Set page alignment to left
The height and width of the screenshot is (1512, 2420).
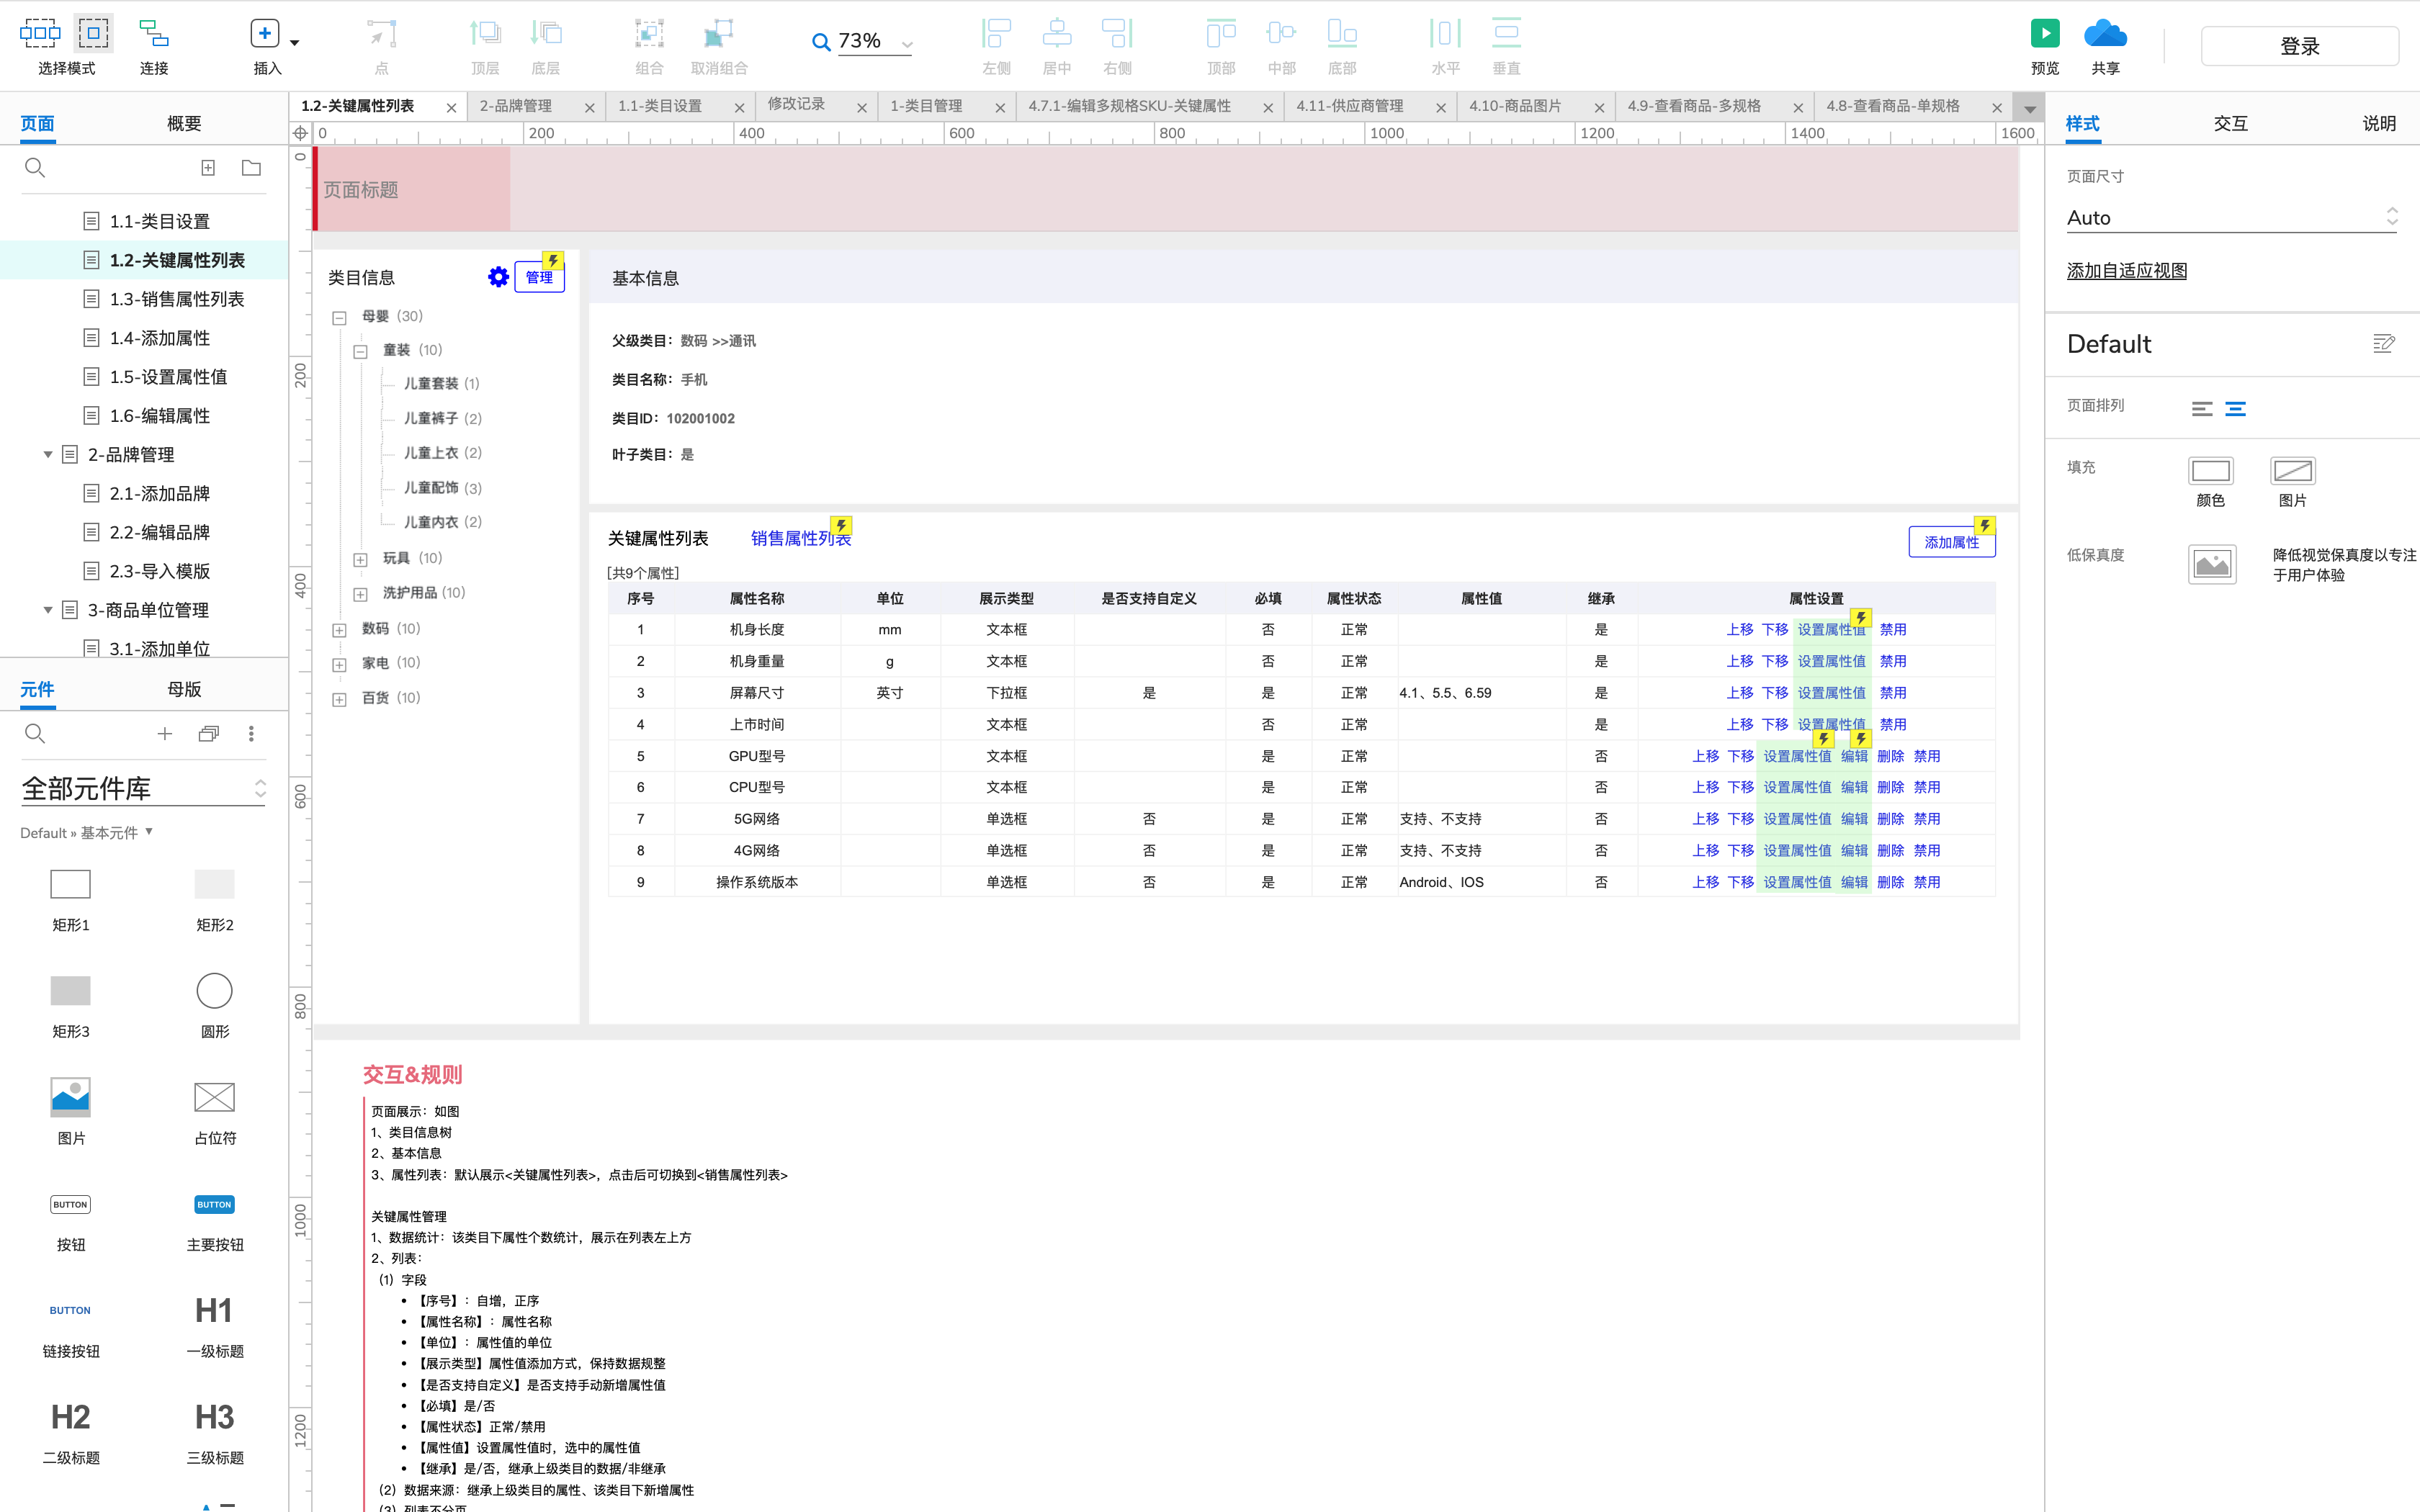[2202, 408]
